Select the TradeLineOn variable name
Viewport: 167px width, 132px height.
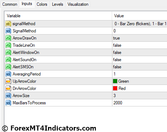[x=24, y=45]
